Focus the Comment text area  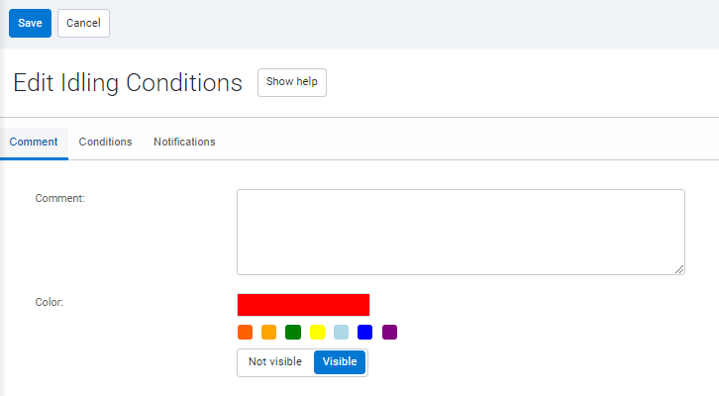tap(461, 232)
